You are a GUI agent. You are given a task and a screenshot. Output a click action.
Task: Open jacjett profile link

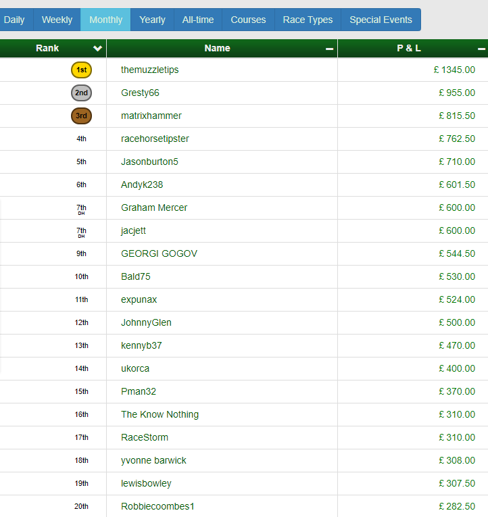coord(133,231)
